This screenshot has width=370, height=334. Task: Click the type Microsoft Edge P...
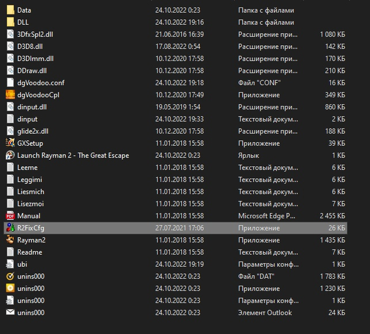click(267, 216)
